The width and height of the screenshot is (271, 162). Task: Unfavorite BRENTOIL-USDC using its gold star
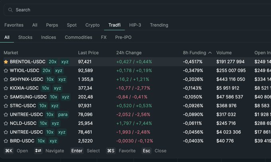point(6,62)
